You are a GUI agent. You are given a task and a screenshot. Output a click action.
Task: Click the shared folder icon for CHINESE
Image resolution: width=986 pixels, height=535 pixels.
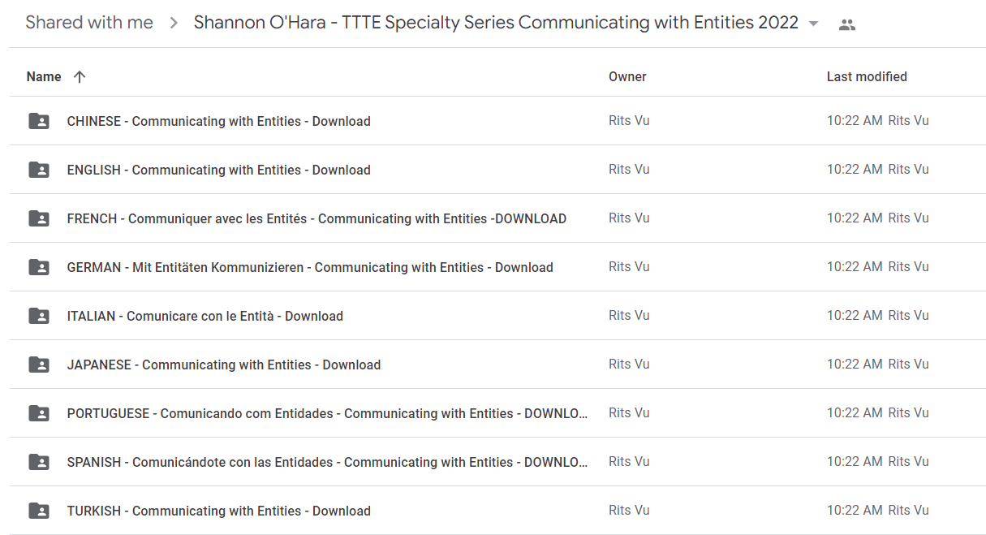click(x=39, y=121)
